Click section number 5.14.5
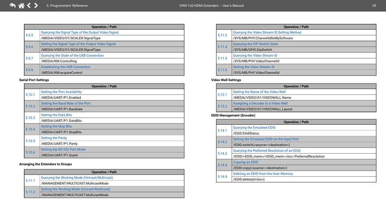The width and height of the screenshot is (386, 216). (222, 177)
